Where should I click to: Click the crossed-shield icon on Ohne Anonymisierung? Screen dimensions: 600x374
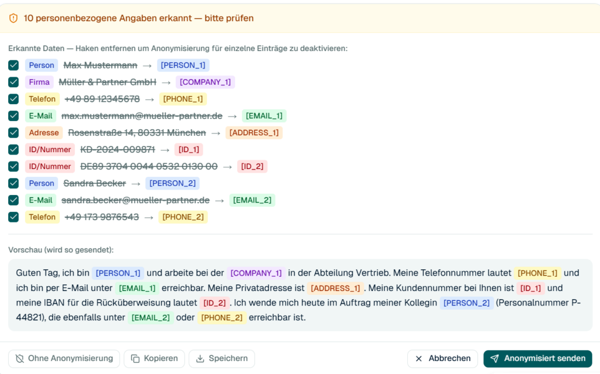[x=19, y=359]
